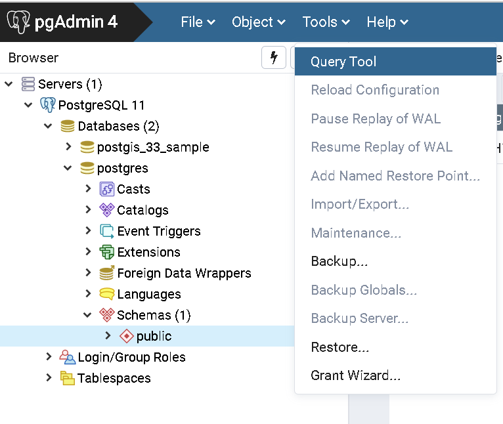The image size is (503, 424).
Task: Expand the Foreign Data Wrappers node
Action: pyautogui.click(x=88, y=273)
